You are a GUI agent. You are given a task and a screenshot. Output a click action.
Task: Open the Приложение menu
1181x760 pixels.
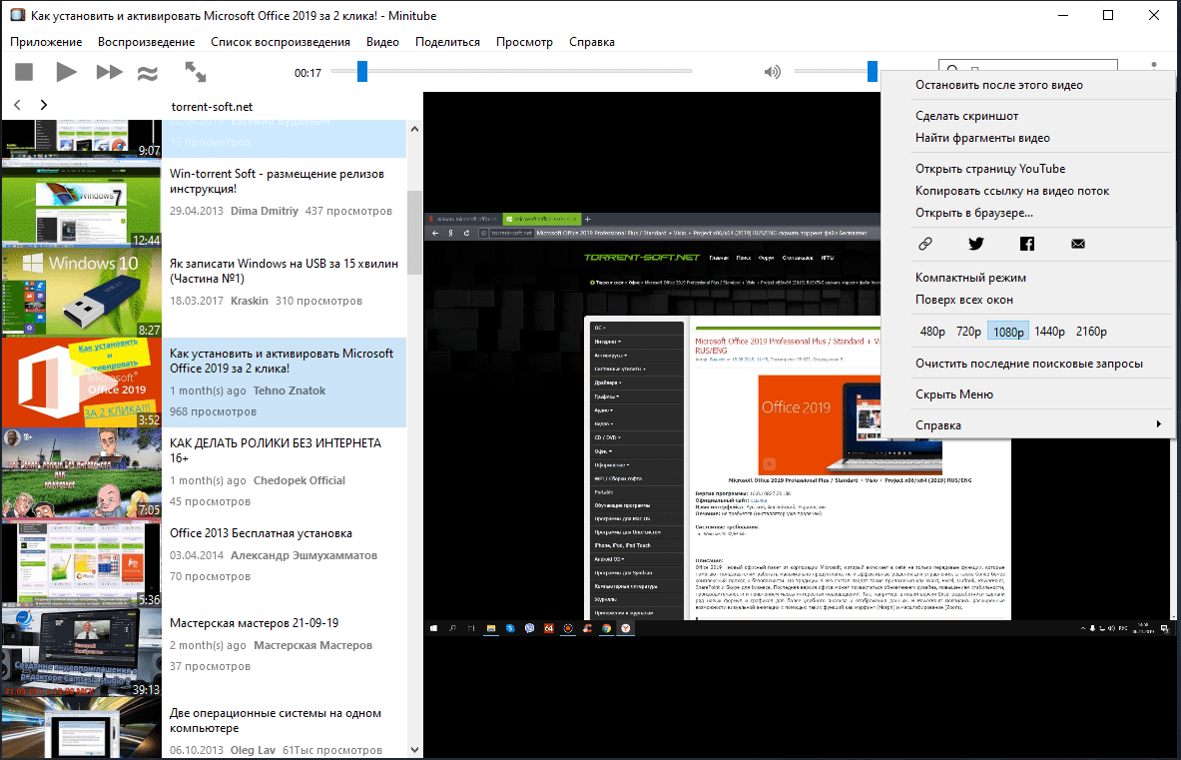(x=46, y=42)
